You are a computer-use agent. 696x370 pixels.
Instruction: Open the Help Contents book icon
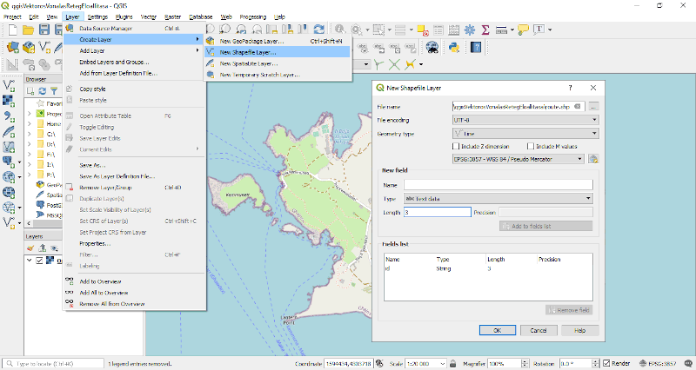(476, 47)
